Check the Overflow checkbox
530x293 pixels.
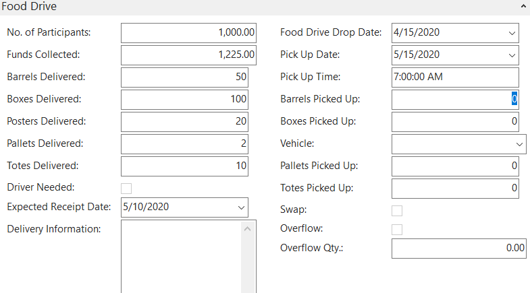point(397,229)
